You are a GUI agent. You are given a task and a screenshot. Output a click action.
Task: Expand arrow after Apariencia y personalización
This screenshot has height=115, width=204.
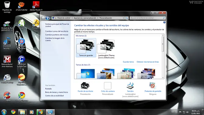click(x=98, y=18)
